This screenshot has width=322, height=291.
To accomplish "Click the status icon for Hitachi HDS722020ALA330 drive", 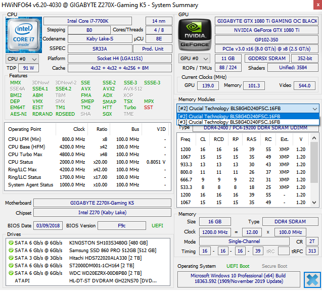I will point(11,258).
